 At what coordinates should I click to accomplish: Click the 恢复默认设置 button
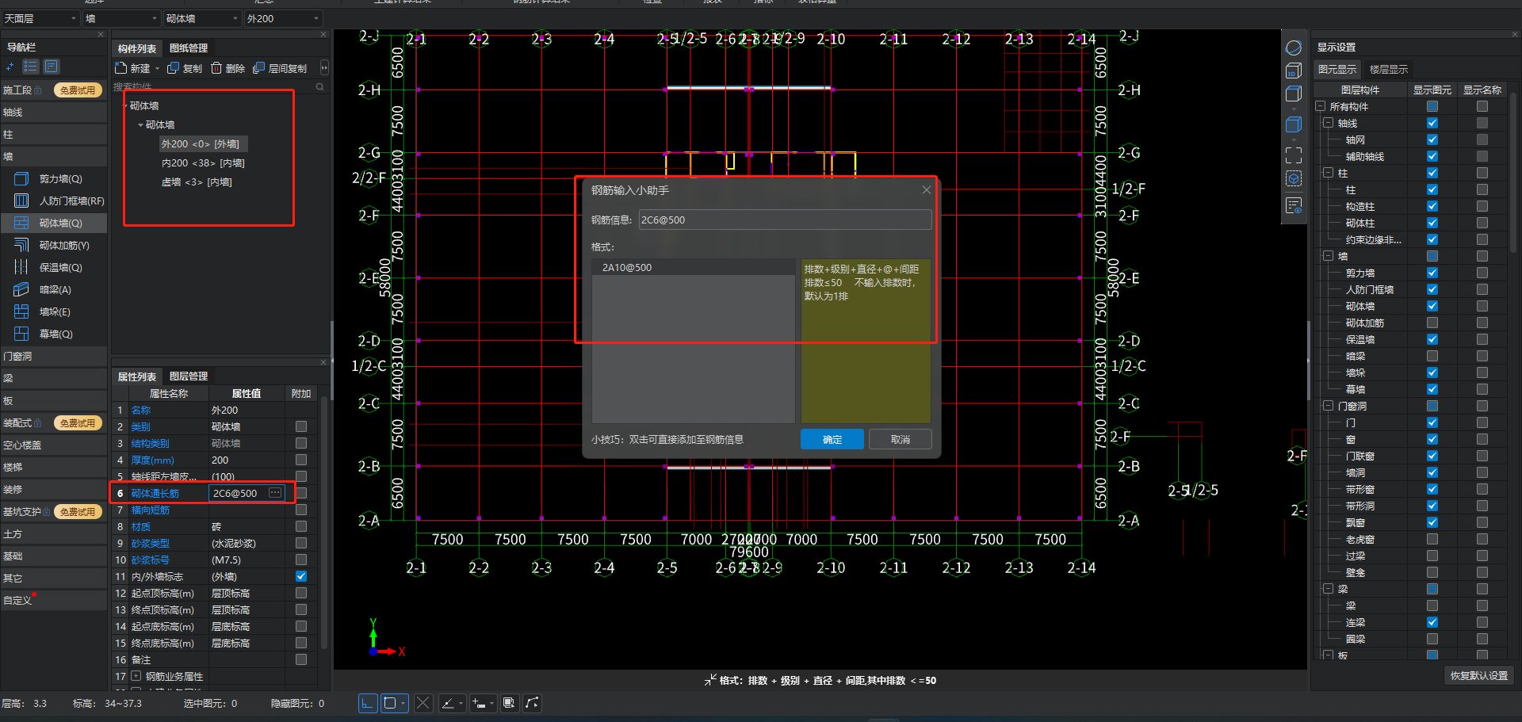(1478, 675)
